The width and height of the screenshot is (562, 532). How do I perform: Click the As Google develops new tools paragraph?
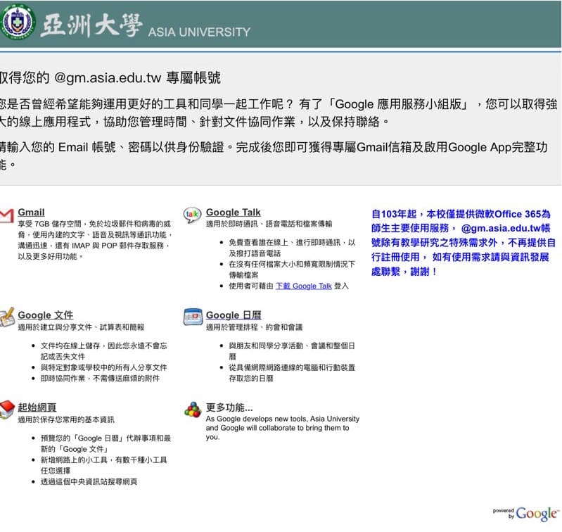coord(283,428)
